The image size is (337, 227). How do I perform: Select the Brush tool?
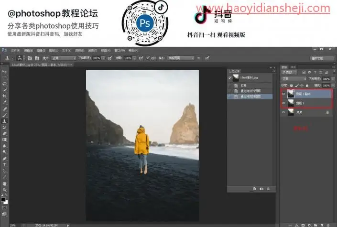(4, 115)
